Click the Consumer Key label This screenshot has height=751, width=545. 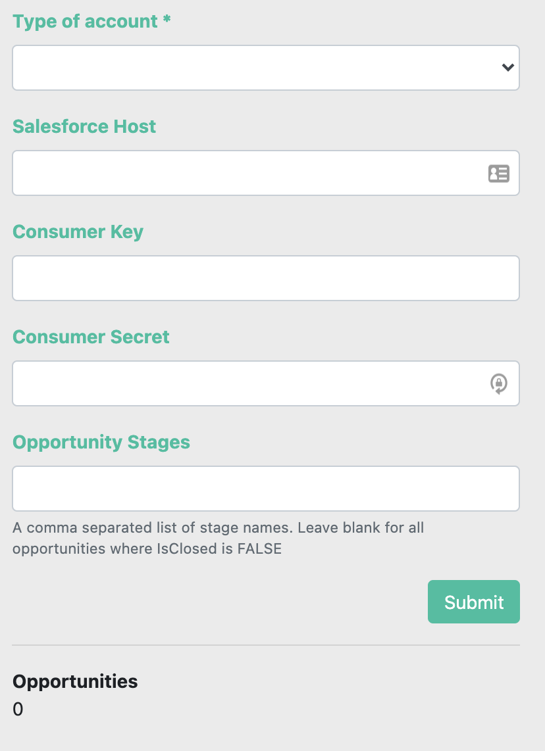(x=78, y=232)
